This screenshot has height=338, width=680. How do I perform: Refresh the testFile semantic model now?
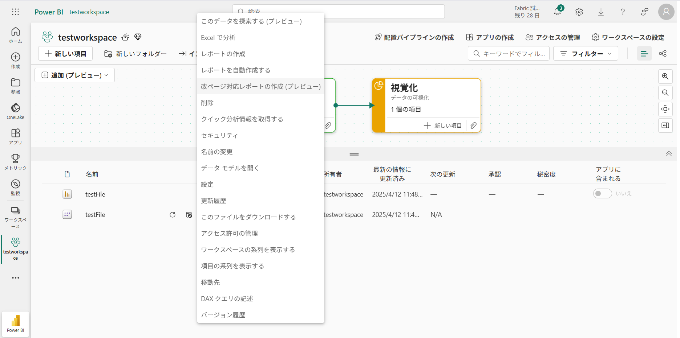click(173, 215)
